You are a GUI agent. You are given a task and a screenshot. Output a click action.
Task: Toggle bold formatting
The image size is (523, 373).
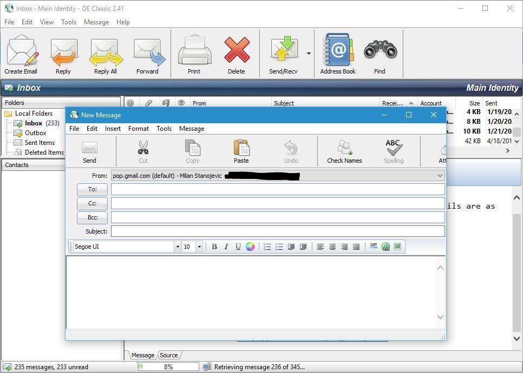coord(214,247)
